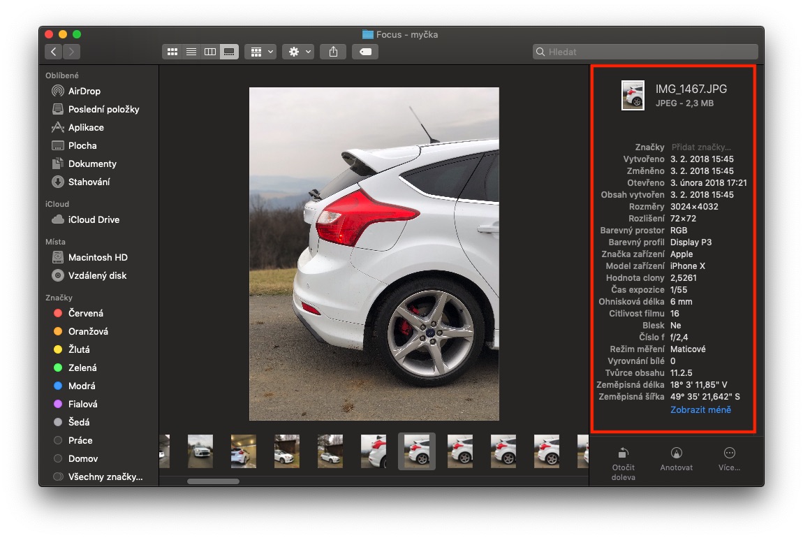Switch to icon grid view
The width and height of the screenshot is (803, 538).
(x=172, y=52)
